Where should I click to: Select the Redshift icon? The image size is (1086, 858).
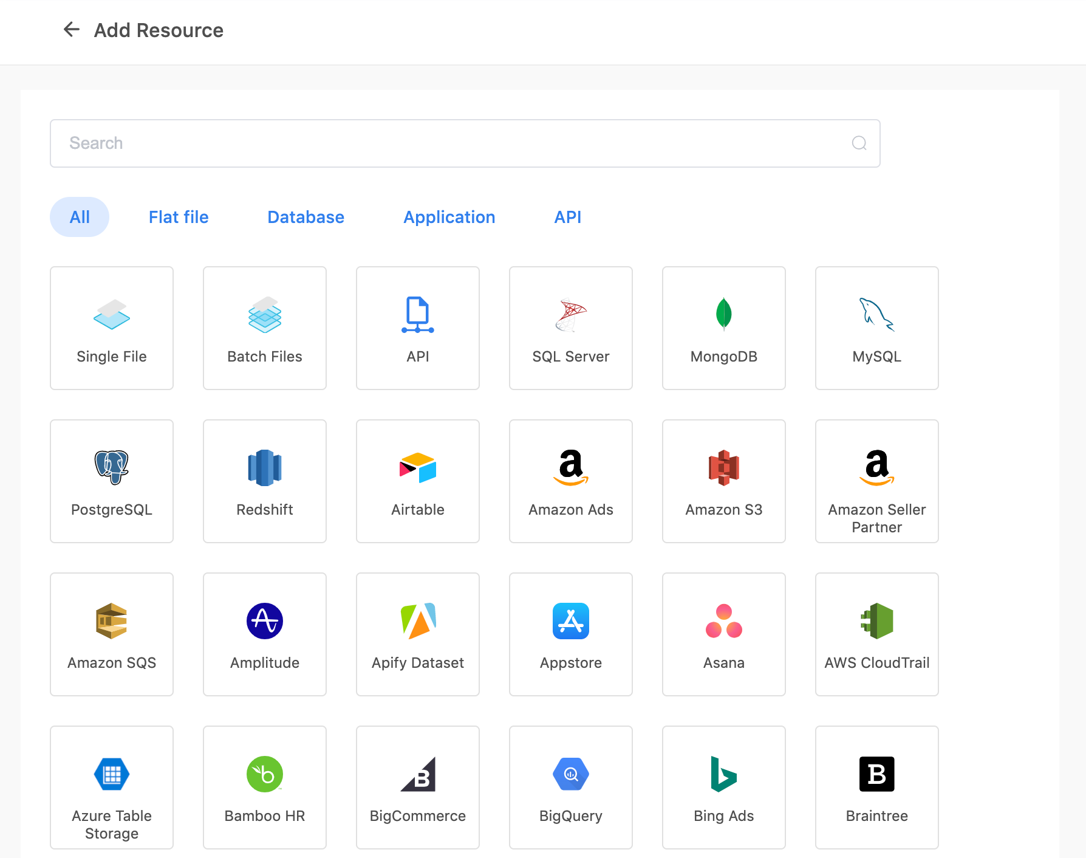coord(265,467)
